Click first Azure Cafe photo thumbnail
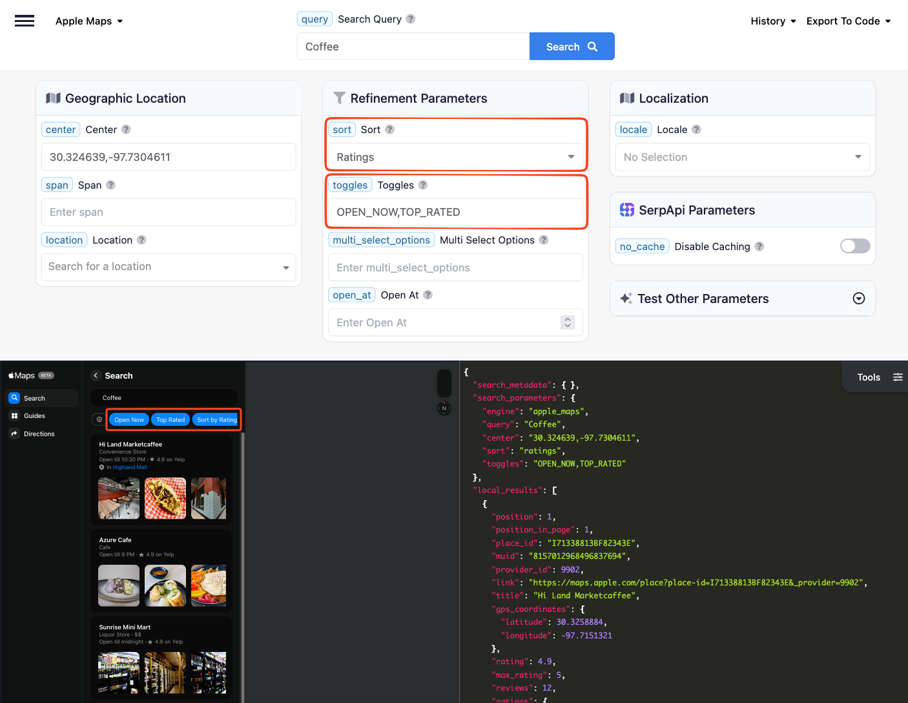The image size is (908, 703). [x=119, y=585]
